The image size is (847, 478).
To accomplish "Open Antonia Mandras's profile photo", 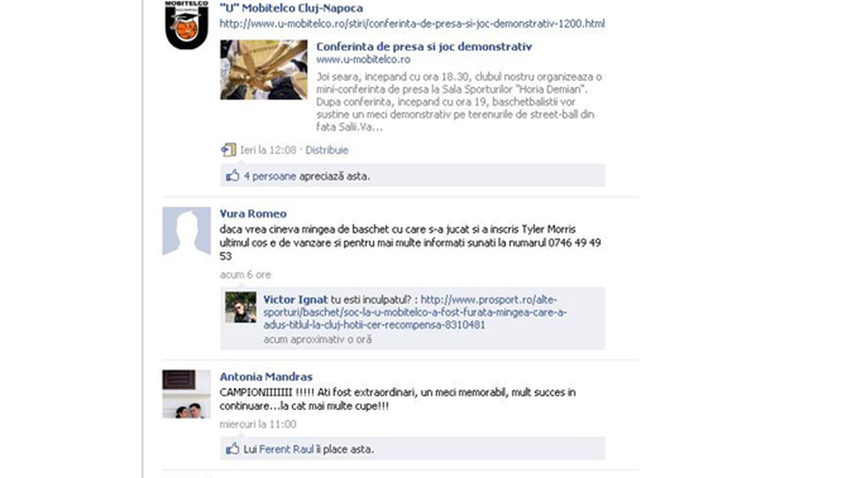I will (186, 394).
